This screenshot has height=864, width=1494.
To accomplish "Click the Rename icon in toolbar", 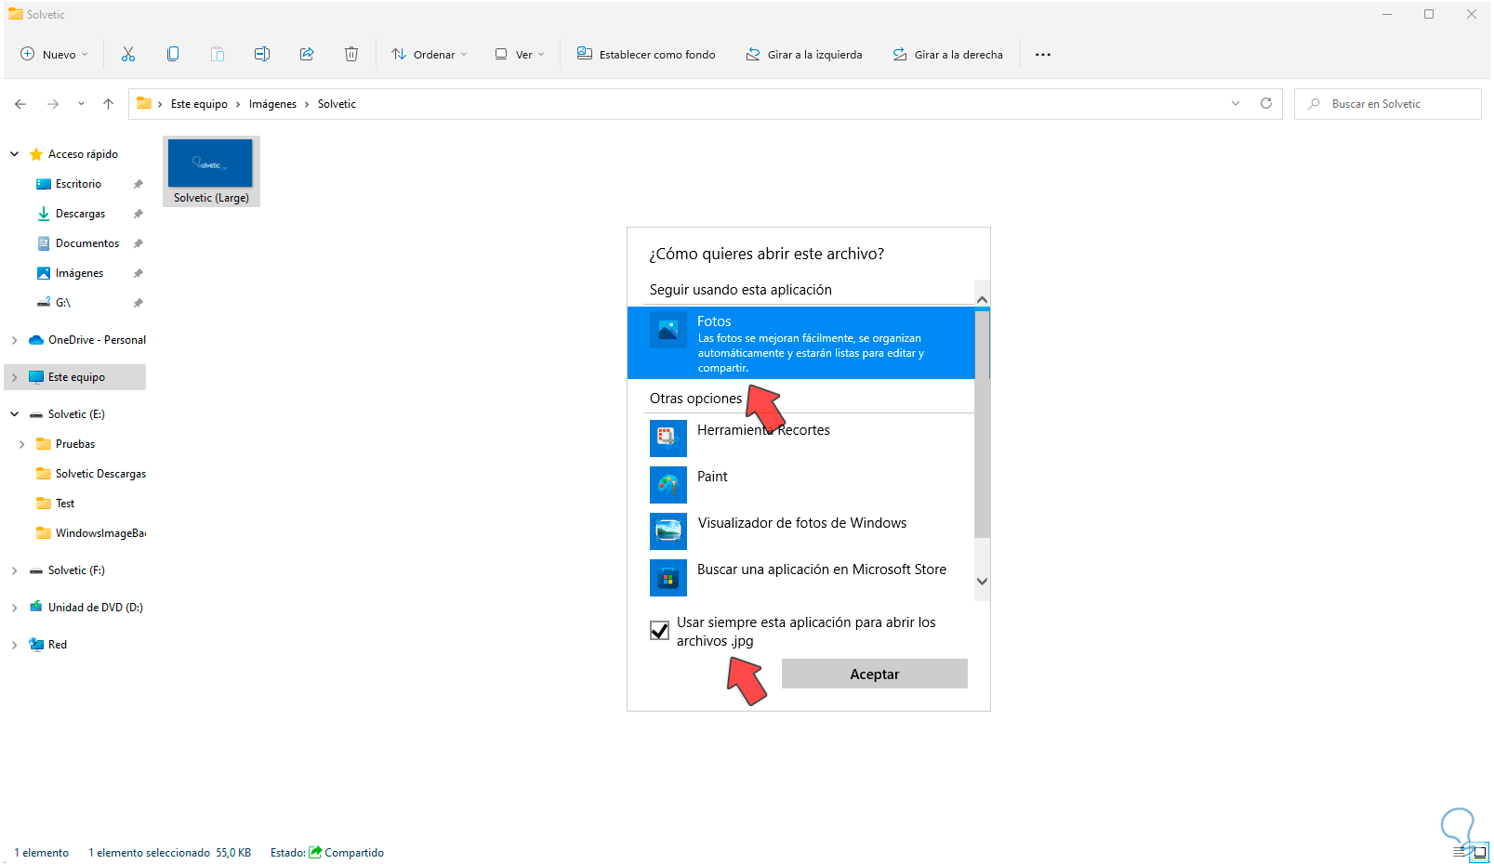I will point(262,55).
